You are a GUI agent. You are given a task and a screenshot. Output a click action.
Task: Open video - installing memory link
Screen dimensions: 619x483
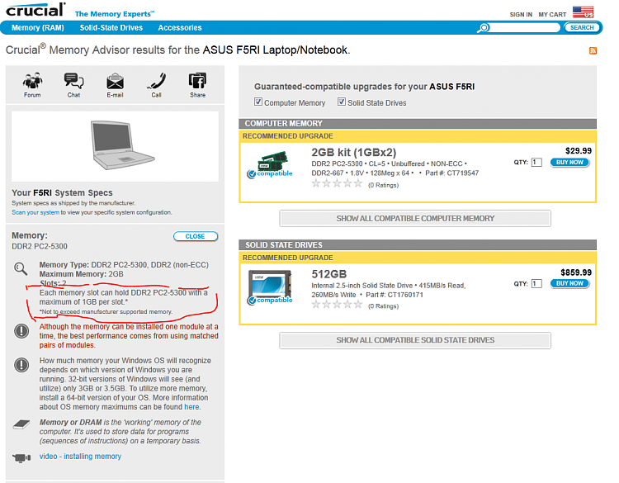tap(80, 457)
